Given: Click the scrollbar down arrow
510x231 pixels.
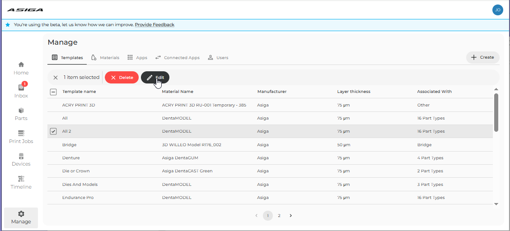Looking at the screenshot, I should pyautogui.click(x=496, y=204).
